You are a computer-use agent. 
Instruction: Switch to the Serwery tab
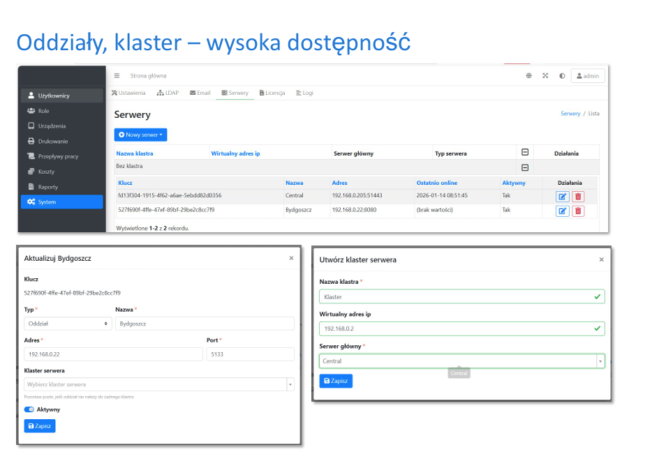(x=235, y=93)
